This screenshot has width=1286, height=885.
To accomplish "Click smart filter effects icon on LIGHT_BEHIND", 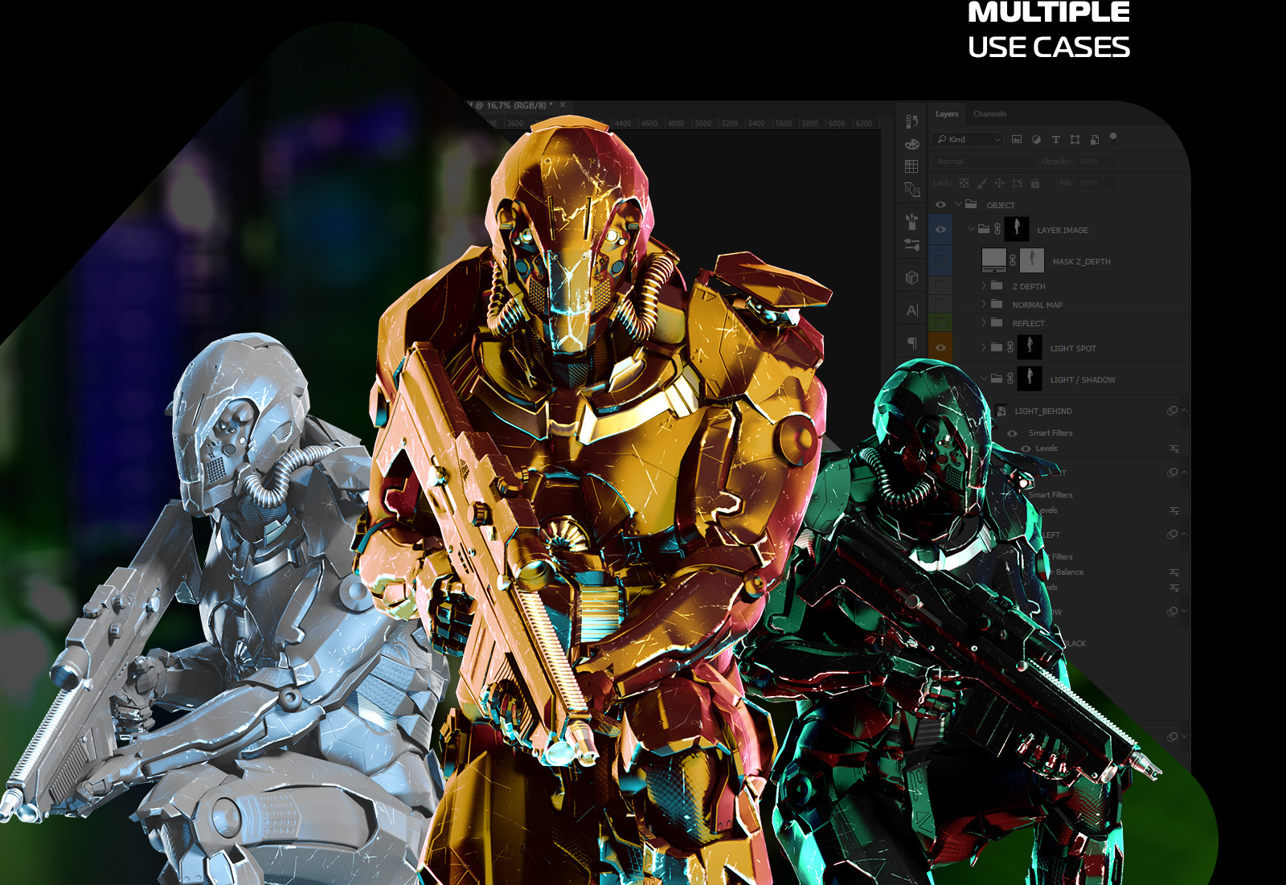I will [x=1172, y=411].
